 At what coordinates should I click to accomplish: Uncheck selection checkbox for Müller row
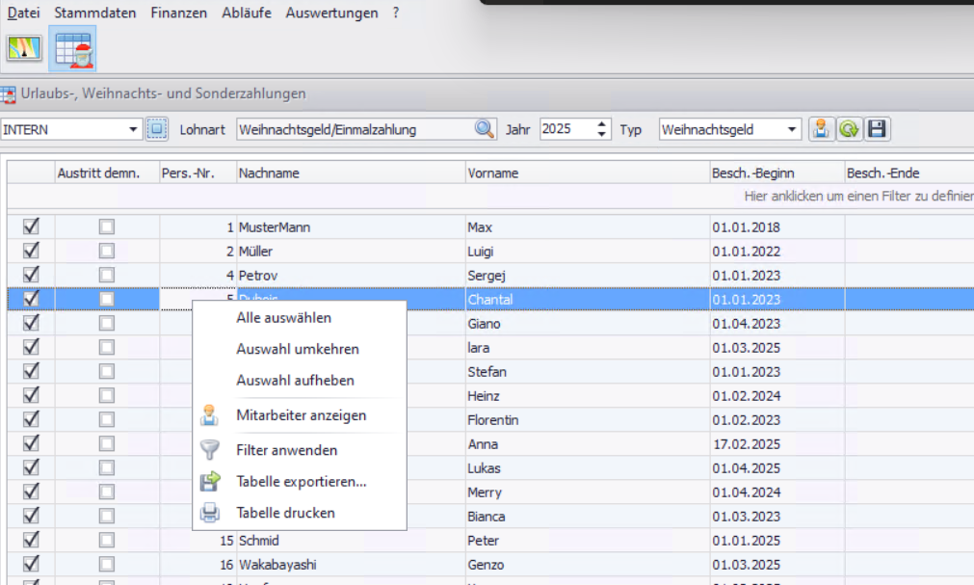(31, 251)
